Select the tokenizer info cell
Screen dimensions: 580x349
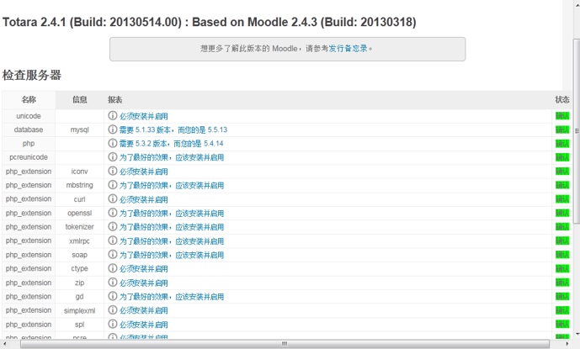pos(79,227)
